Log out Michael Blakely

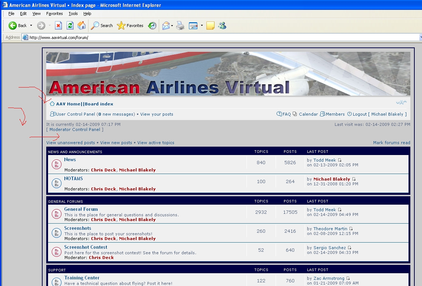(379, 114)
